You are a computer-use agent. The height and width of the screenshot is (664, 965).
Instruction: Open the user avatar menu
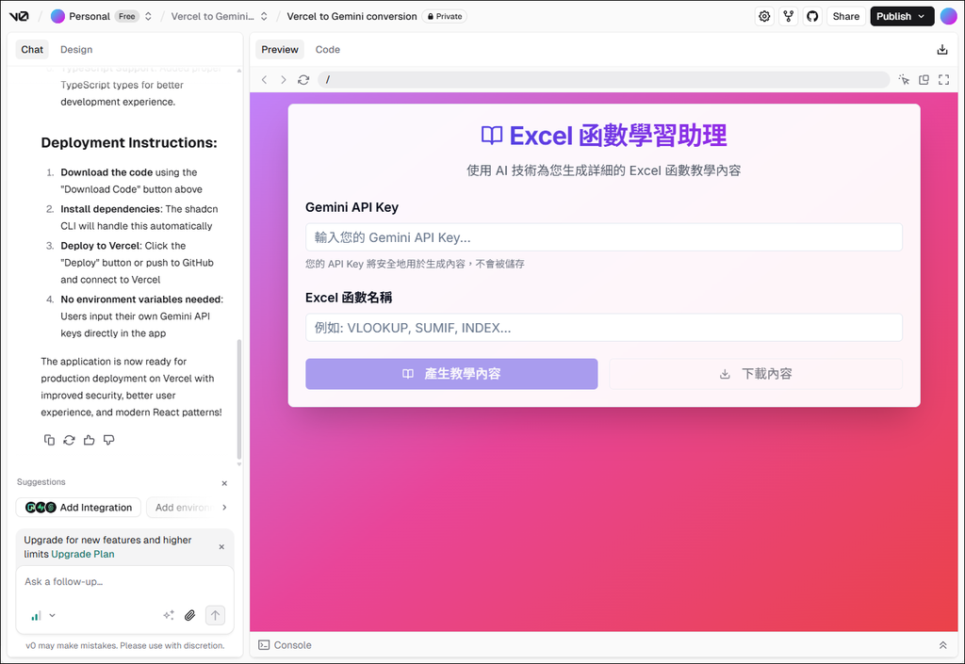(948, 17)
